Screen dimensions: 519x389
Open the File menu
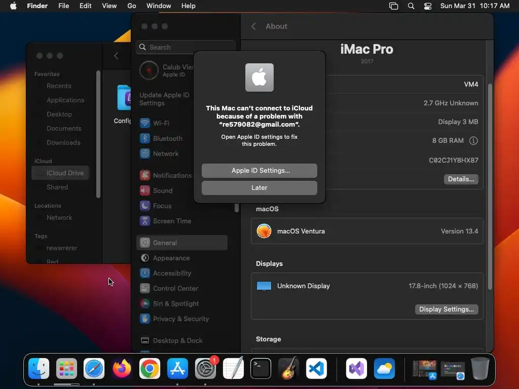pos(63,6)
